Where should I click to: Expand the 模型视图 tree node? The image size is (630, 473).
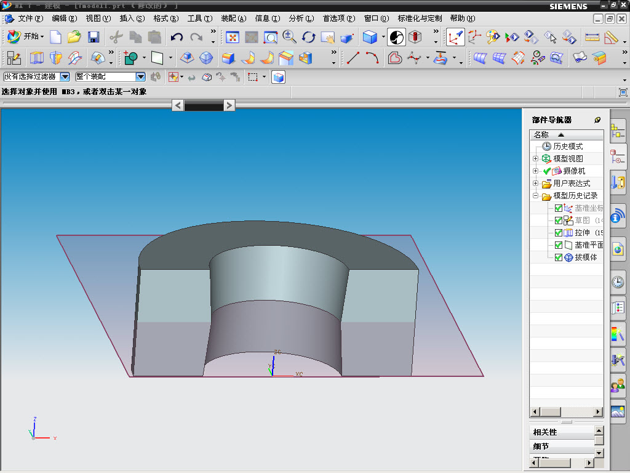[x=535, y=159]
